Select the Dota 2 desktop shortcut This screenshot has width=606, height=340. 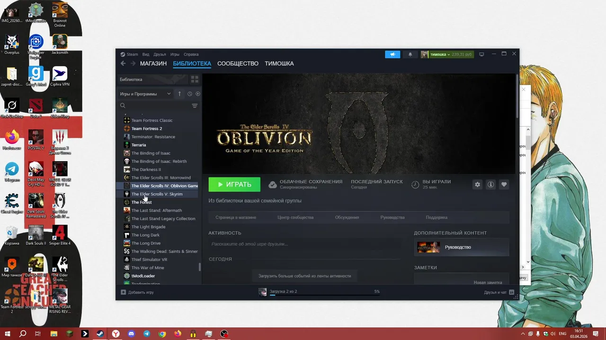coord(36,109)
